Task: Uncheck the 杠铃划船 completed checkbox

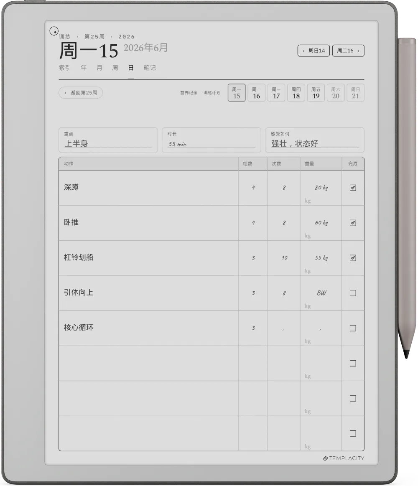Action: click(353, 258)
